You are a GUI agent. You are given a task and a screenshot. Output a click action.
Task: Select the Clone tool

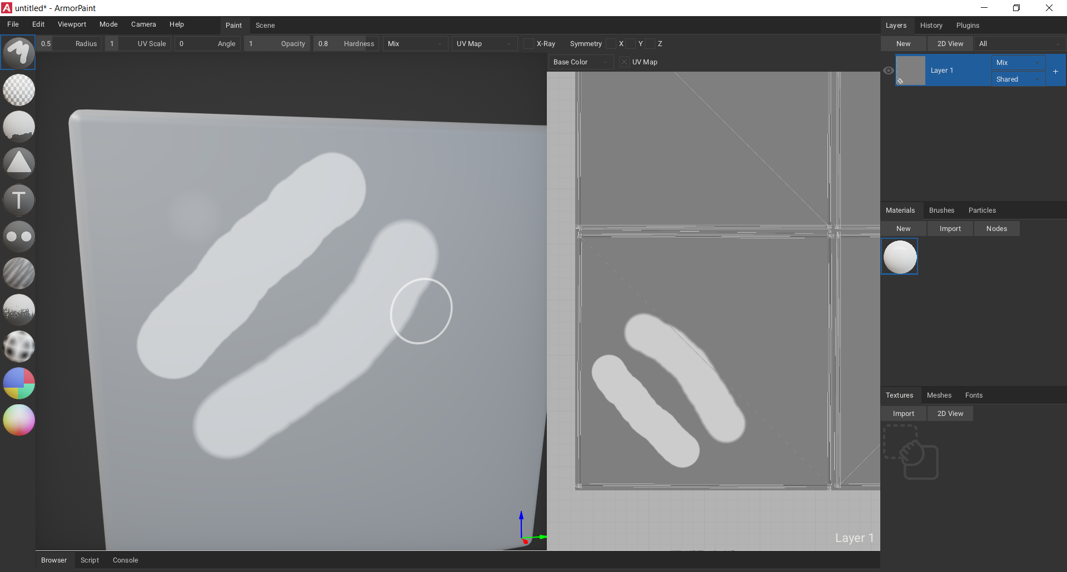18,236
